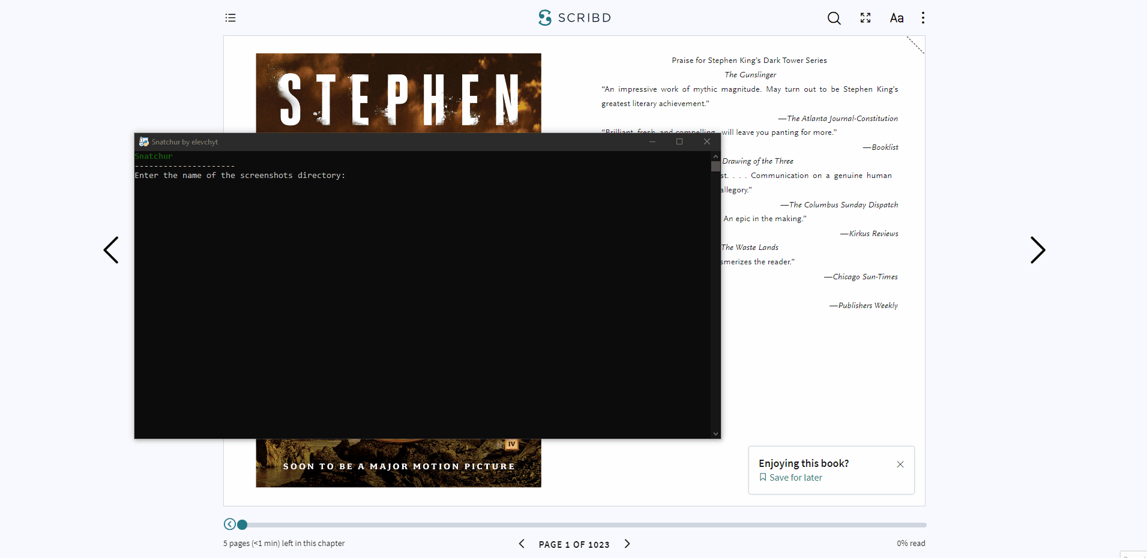Open the table of contents list icon
Screen dimensions: 1147x558
230,18
